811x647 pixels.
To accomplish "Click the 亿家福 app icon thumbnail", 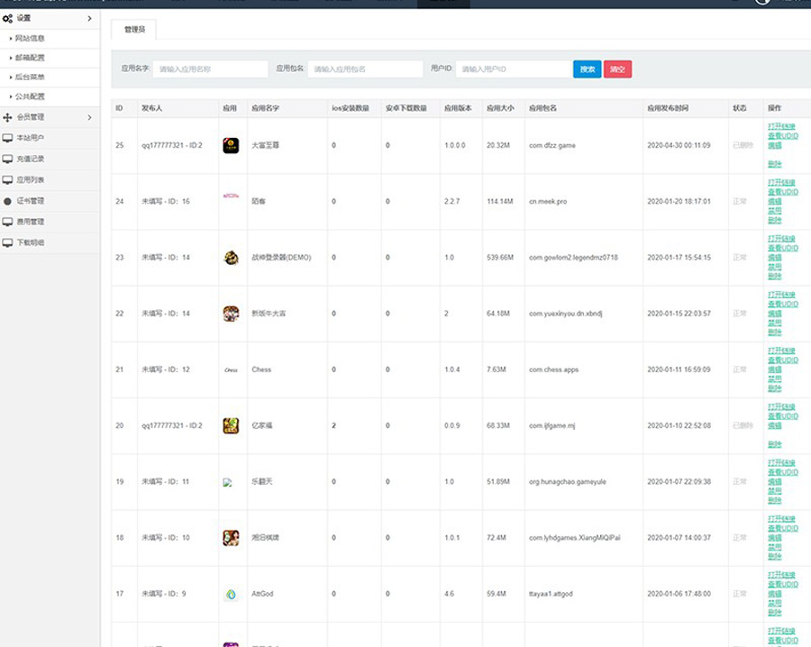I will coord(231,425).
